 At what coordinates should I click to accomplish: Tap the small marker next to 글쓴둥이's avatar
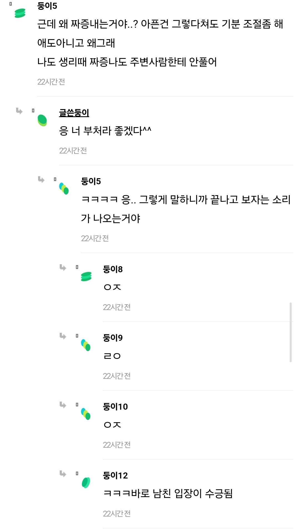pyautogui.click(x=33, y=110)
